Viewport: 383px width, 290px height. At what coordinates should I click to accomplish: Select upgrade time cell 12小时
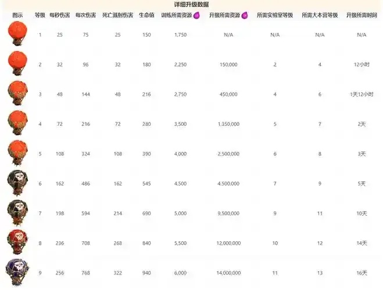[361, 64]
